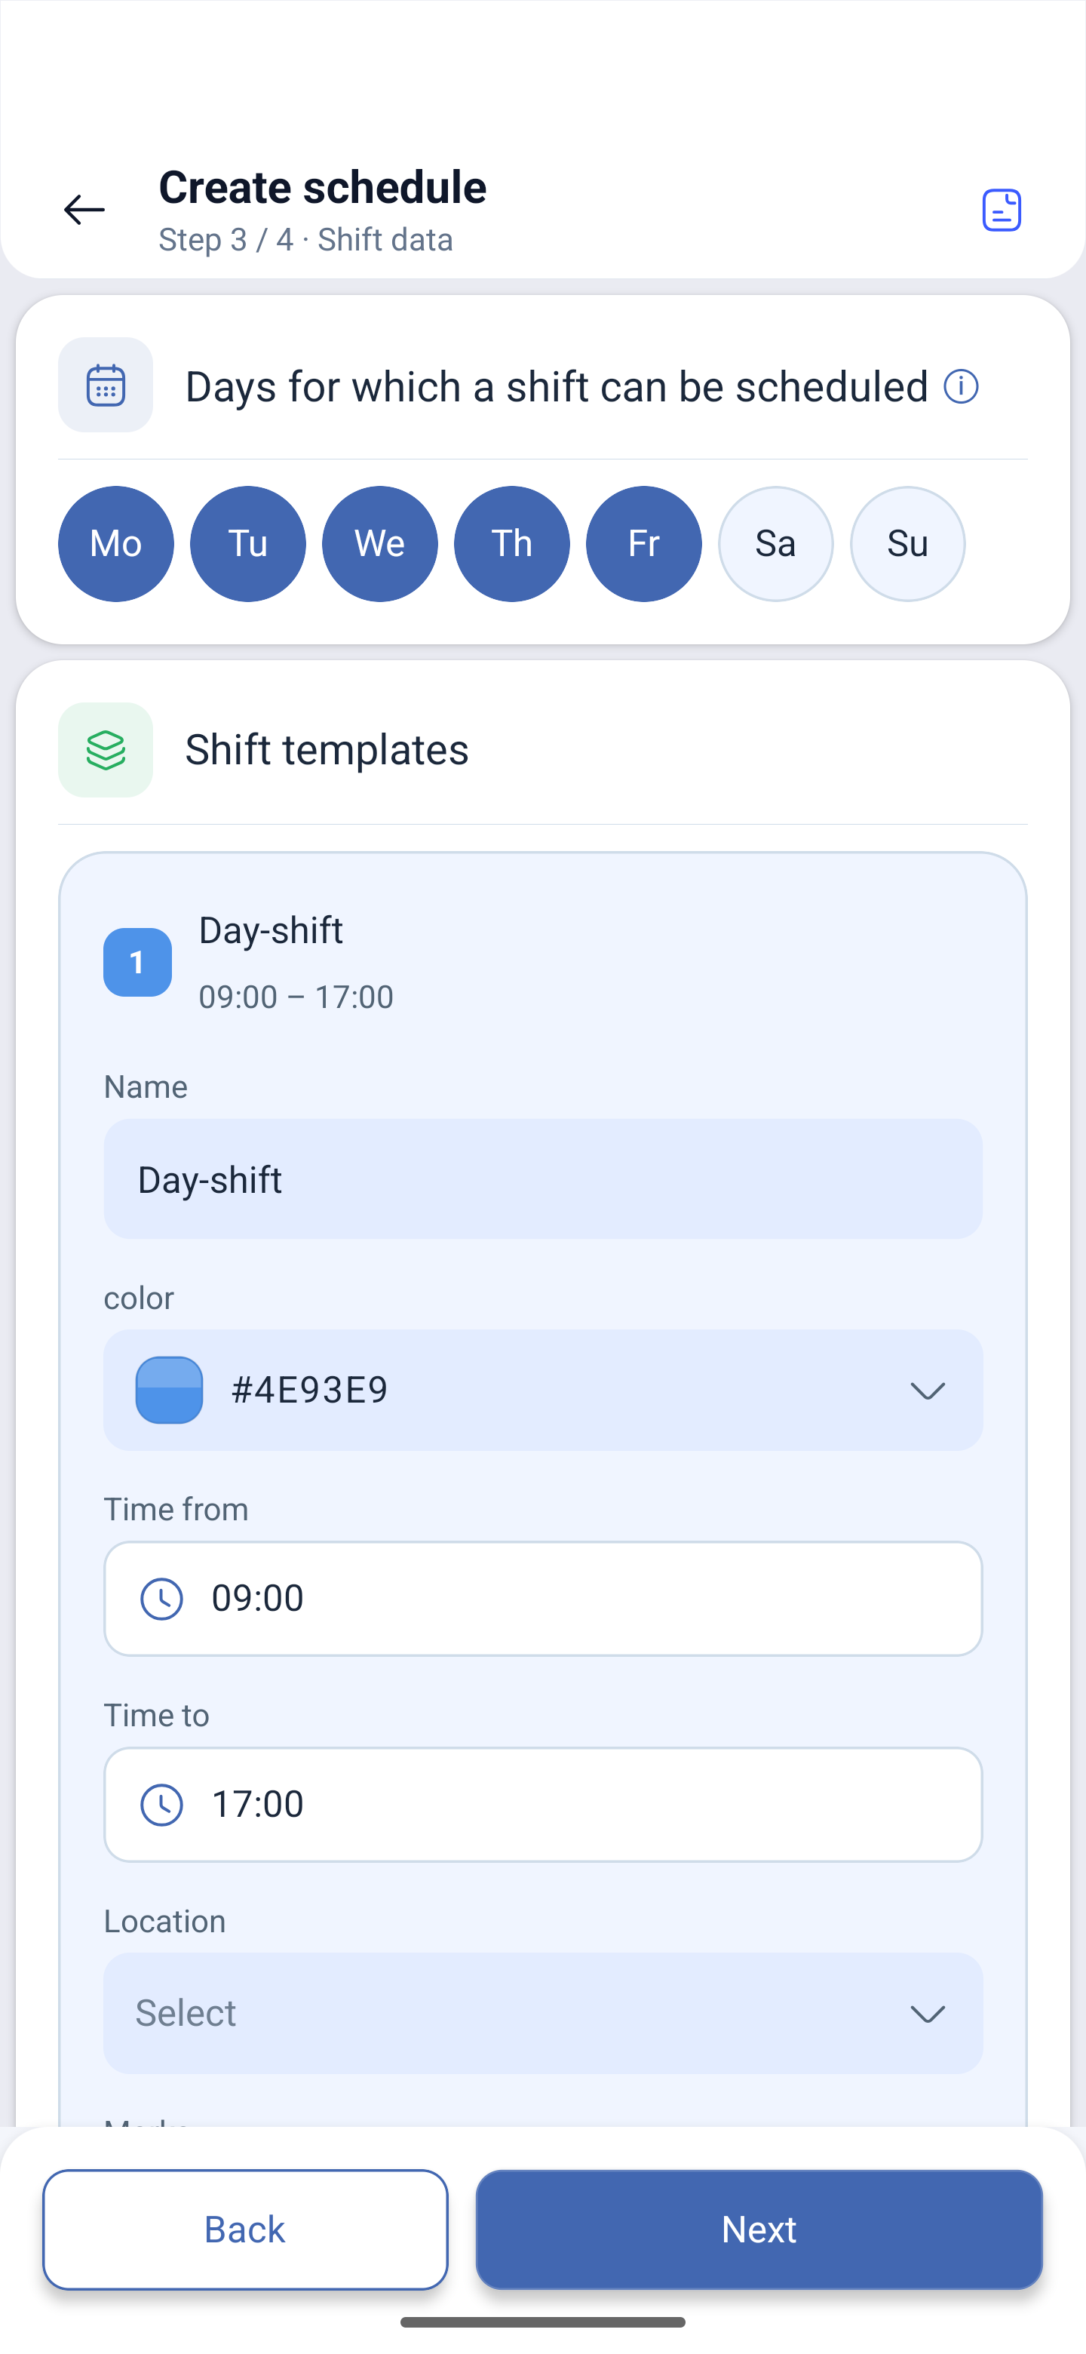Click the info icon beside scheduled days

pyautogui.click(x=961, y=386)
